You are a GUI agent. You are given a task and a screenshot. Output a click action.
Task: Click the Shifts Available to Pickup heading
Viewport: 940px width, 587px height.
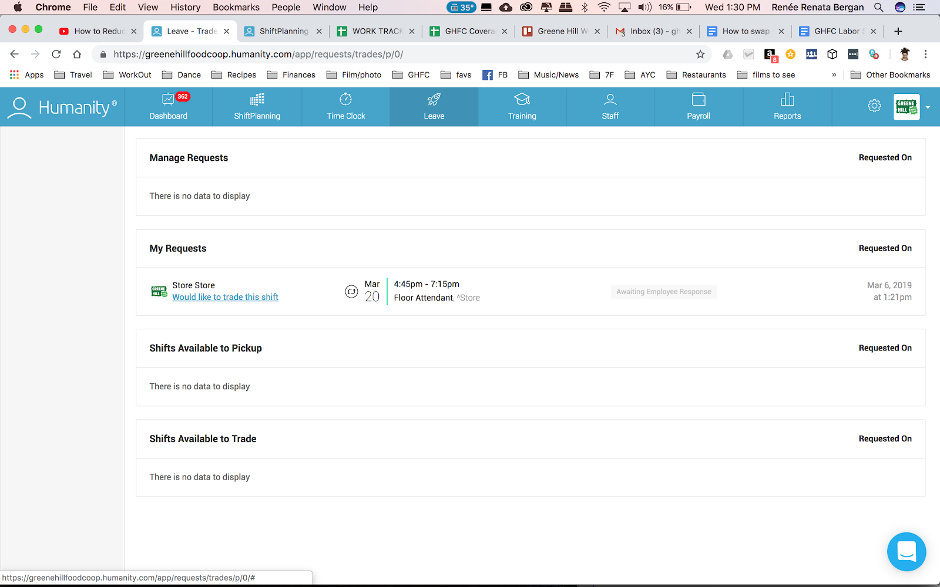click(206, 348)
